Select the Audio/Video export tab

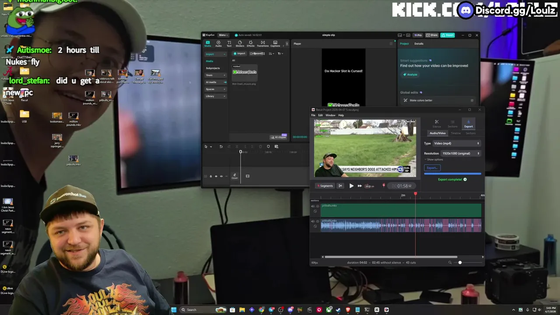pyautogui.click(x=437, y=133)
